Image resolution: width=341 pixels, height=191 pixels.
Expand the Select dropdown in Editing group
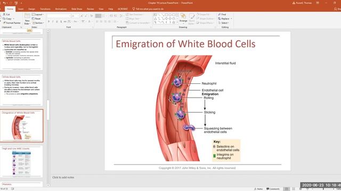click(x=223, y=23)
